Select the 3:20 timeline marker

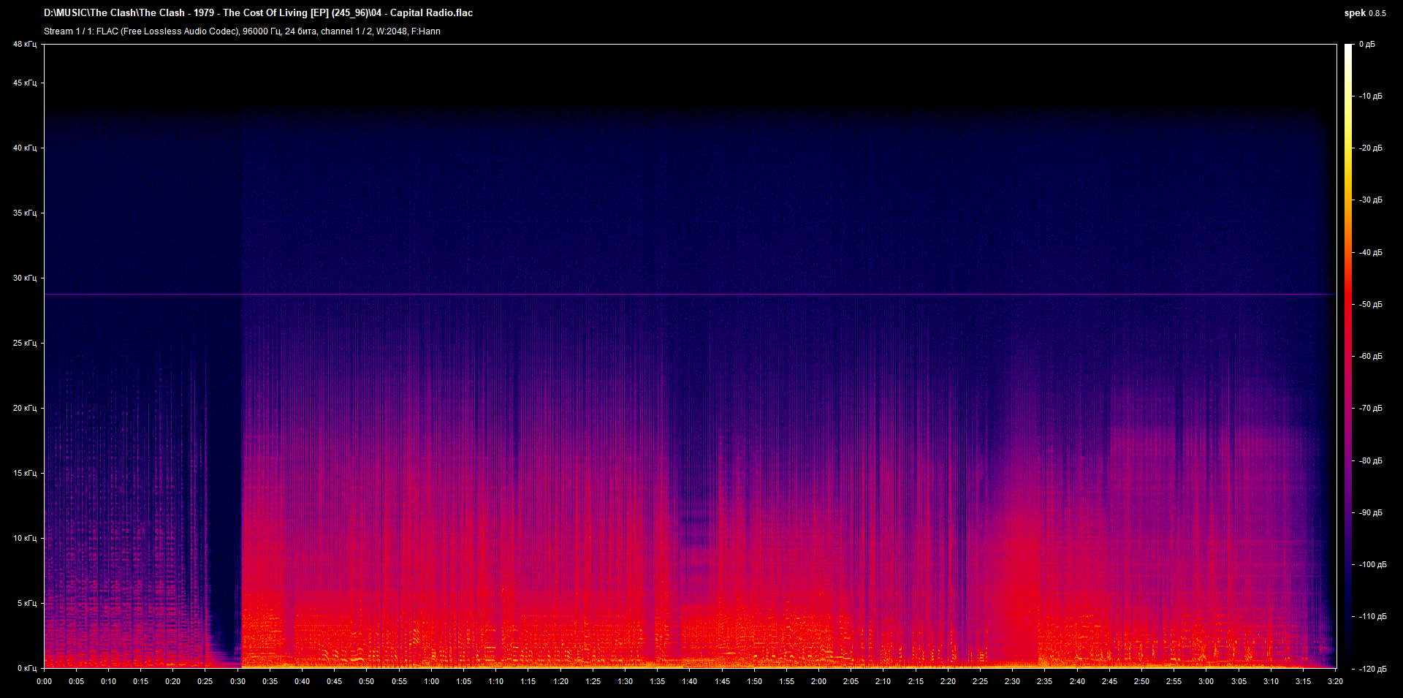click(x=1334, y=681)
